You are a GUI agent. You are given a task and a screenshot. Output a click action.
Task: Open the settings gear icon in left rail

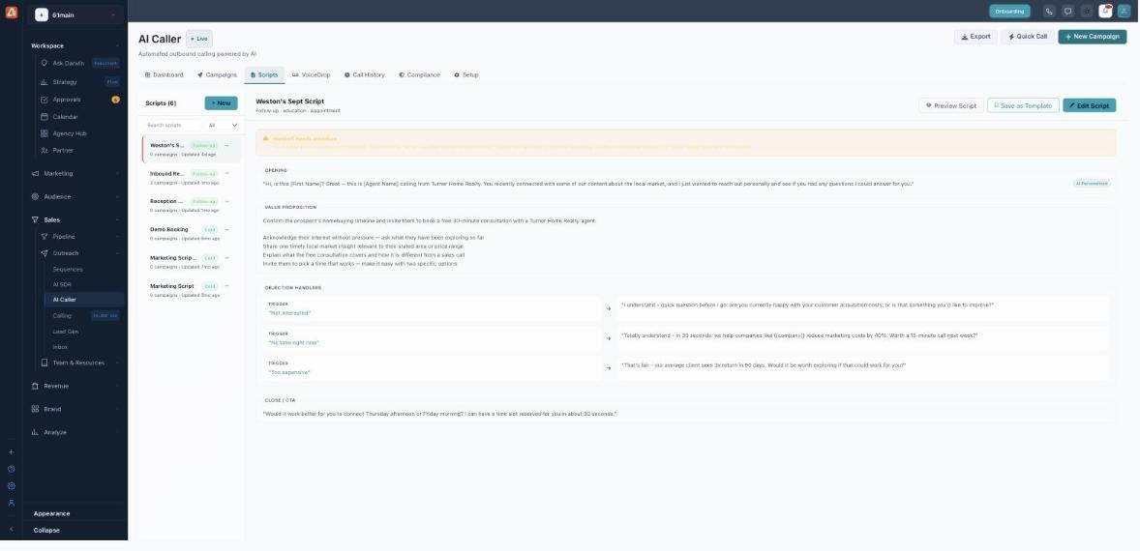pos(11,485)
